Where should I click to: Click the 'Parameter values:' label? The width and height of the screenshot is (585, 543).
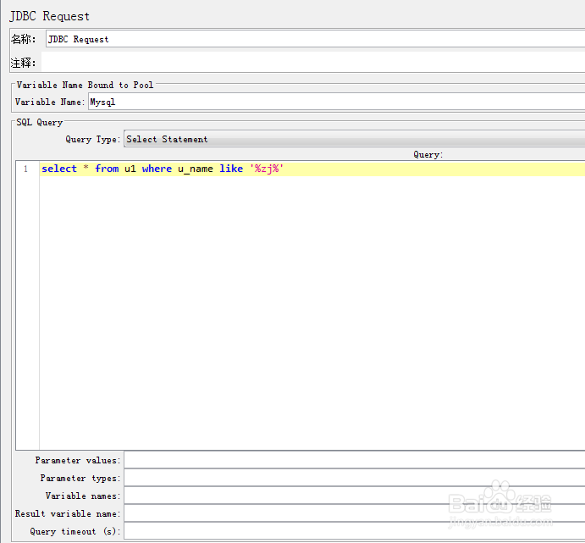pos(78,460)
